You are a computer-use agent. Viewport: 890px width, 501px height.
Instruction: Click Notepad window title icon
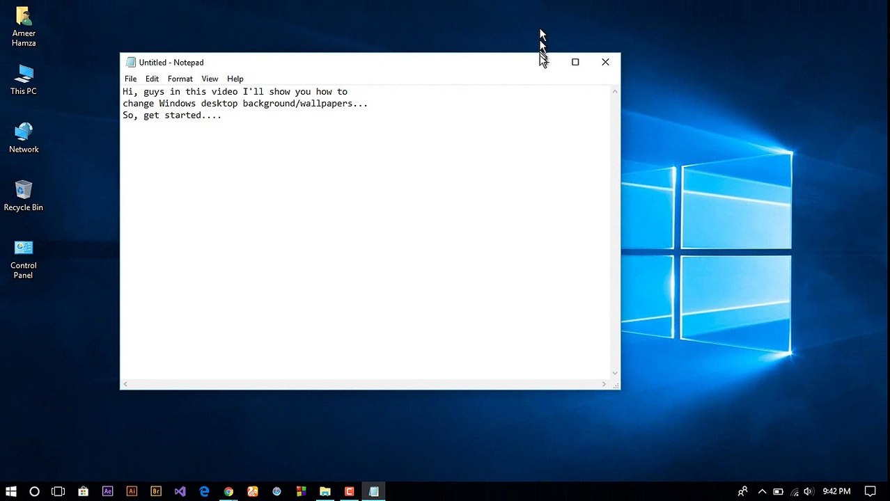pyautogui.click(x=130, y=63)
